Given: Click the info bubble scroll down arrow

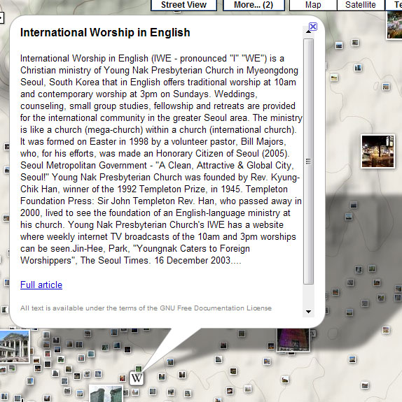Looking at the screenshot, I should coord(308,312).
